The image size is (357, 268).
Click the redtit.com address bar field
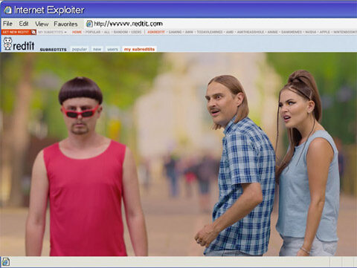[221, 24]
